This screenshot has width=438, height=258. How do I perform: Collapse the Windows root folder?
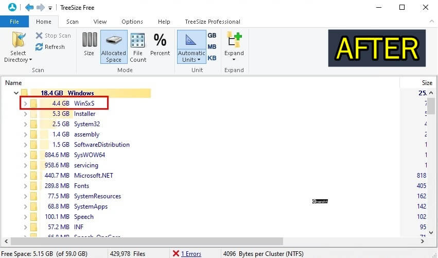tap(16, 93)
